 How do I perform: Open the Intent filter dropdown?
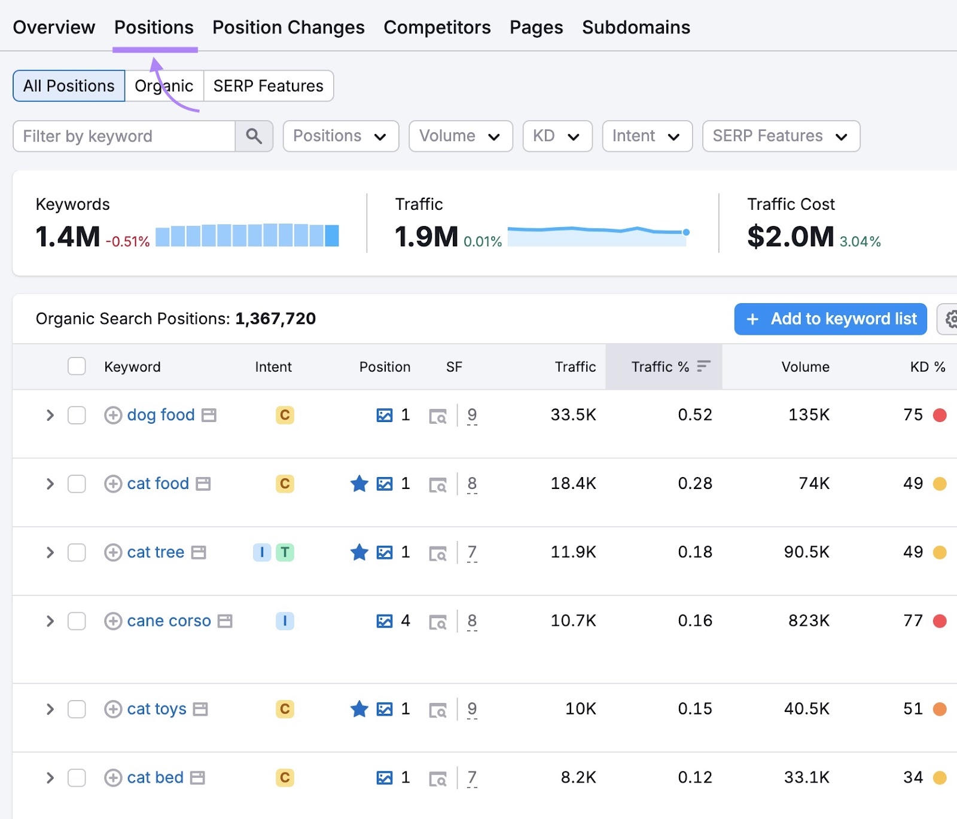tap(647, 136)
